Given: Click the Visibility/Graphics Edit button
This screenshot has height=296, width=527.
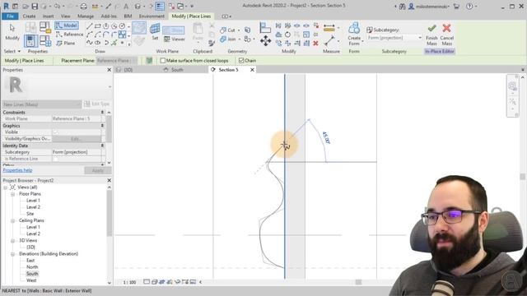Looking at the screenshot, I should (x=77, y=139).
